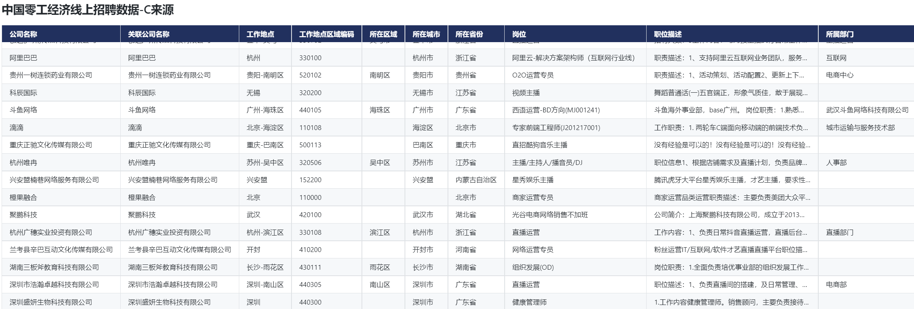
Task: Select the 贵阳-南明区 work location cell
Action: click(265, 75)
